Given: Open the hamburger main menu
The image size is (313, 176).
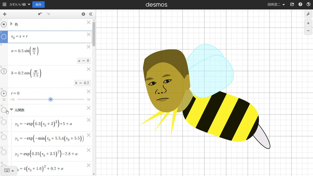Looking at the screenshot, I should tap(4, 4).
